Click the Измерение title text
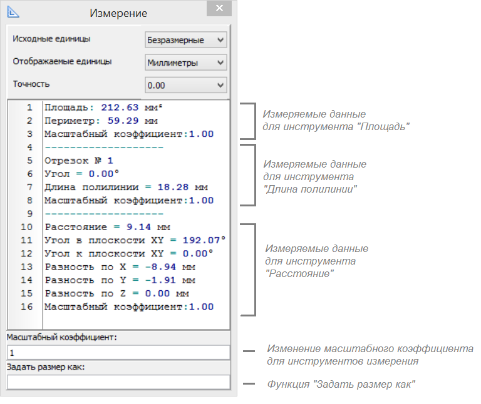481x404 pixels. (118, 13)
